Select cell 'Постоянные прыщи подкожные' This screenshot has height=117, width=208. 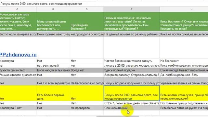click(x=184, y=103)
